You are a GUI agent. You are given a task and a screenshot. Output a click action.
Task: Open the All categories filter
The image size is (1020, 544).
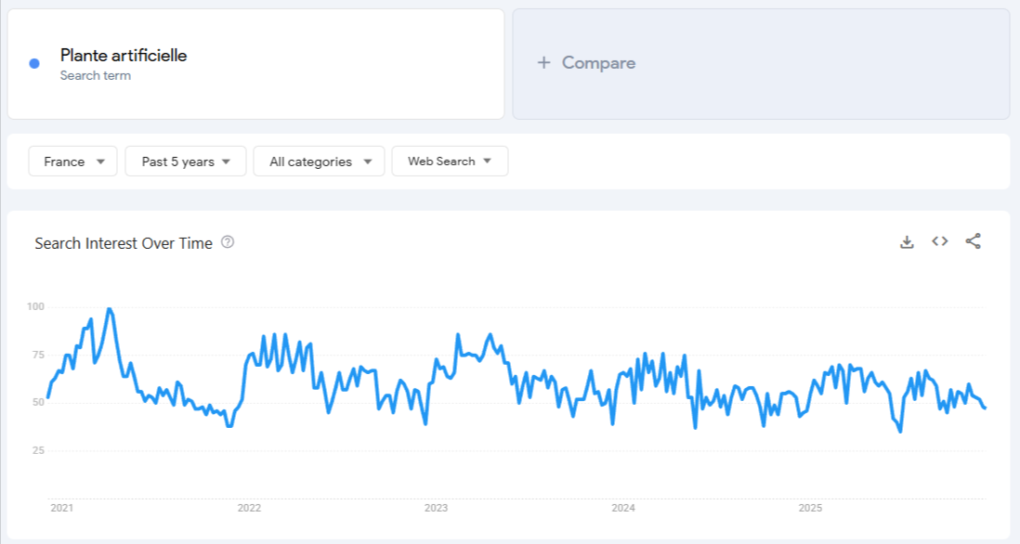coord(319,161)
